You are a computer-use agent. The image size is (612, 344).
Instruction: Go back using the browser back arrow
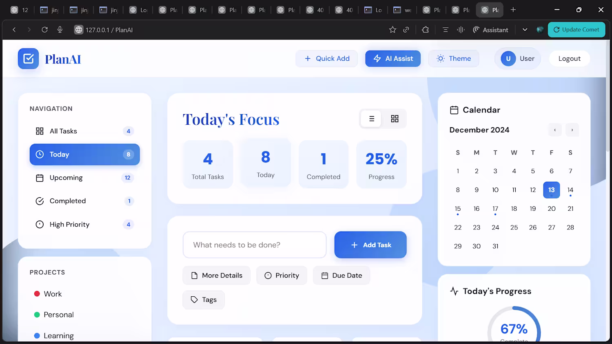(x=14, y=30)
